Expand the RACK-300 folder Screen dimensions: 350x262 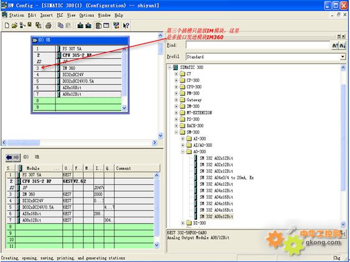[x=176, y=125]
